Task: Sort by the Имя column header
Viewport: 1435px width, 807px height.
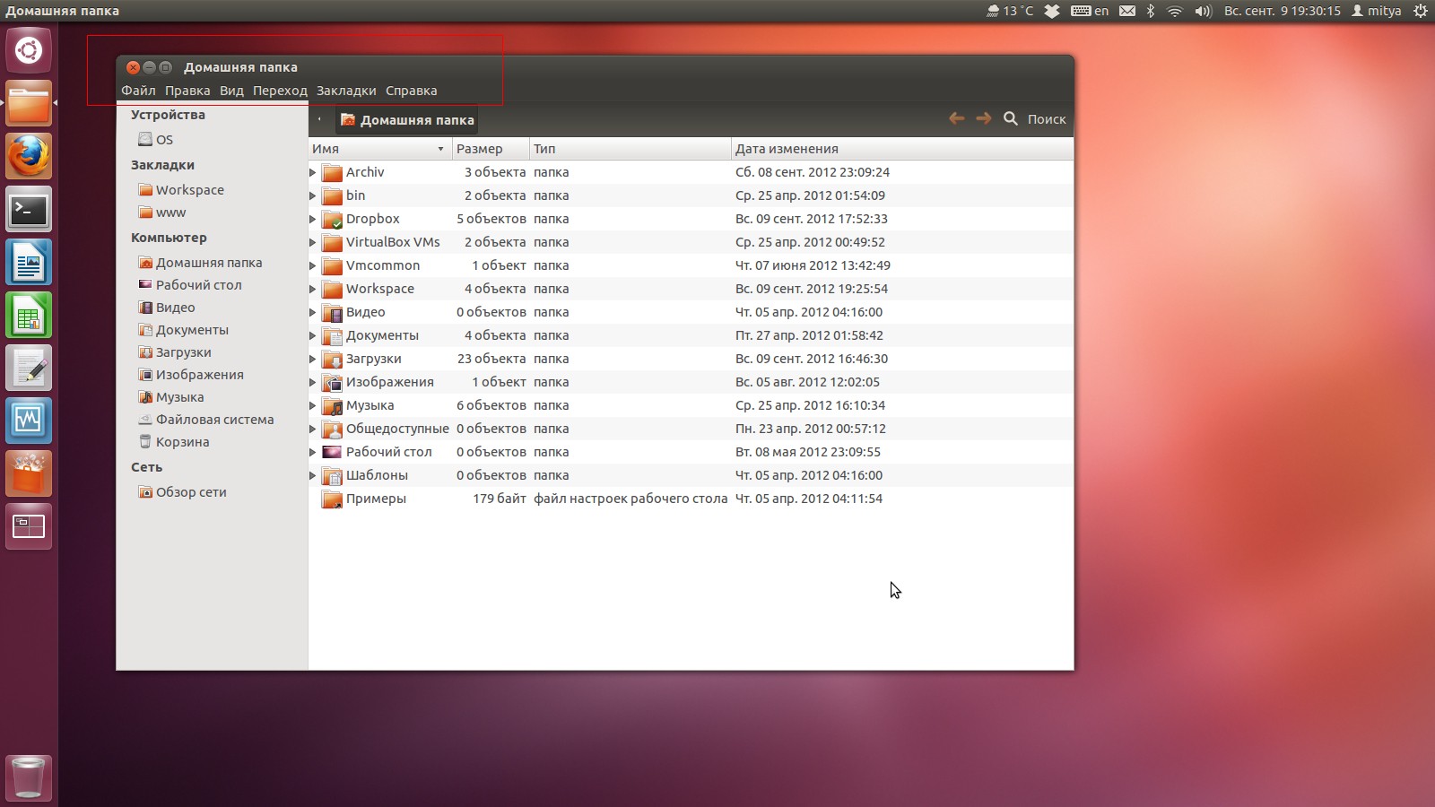Action: click(379, 149)
